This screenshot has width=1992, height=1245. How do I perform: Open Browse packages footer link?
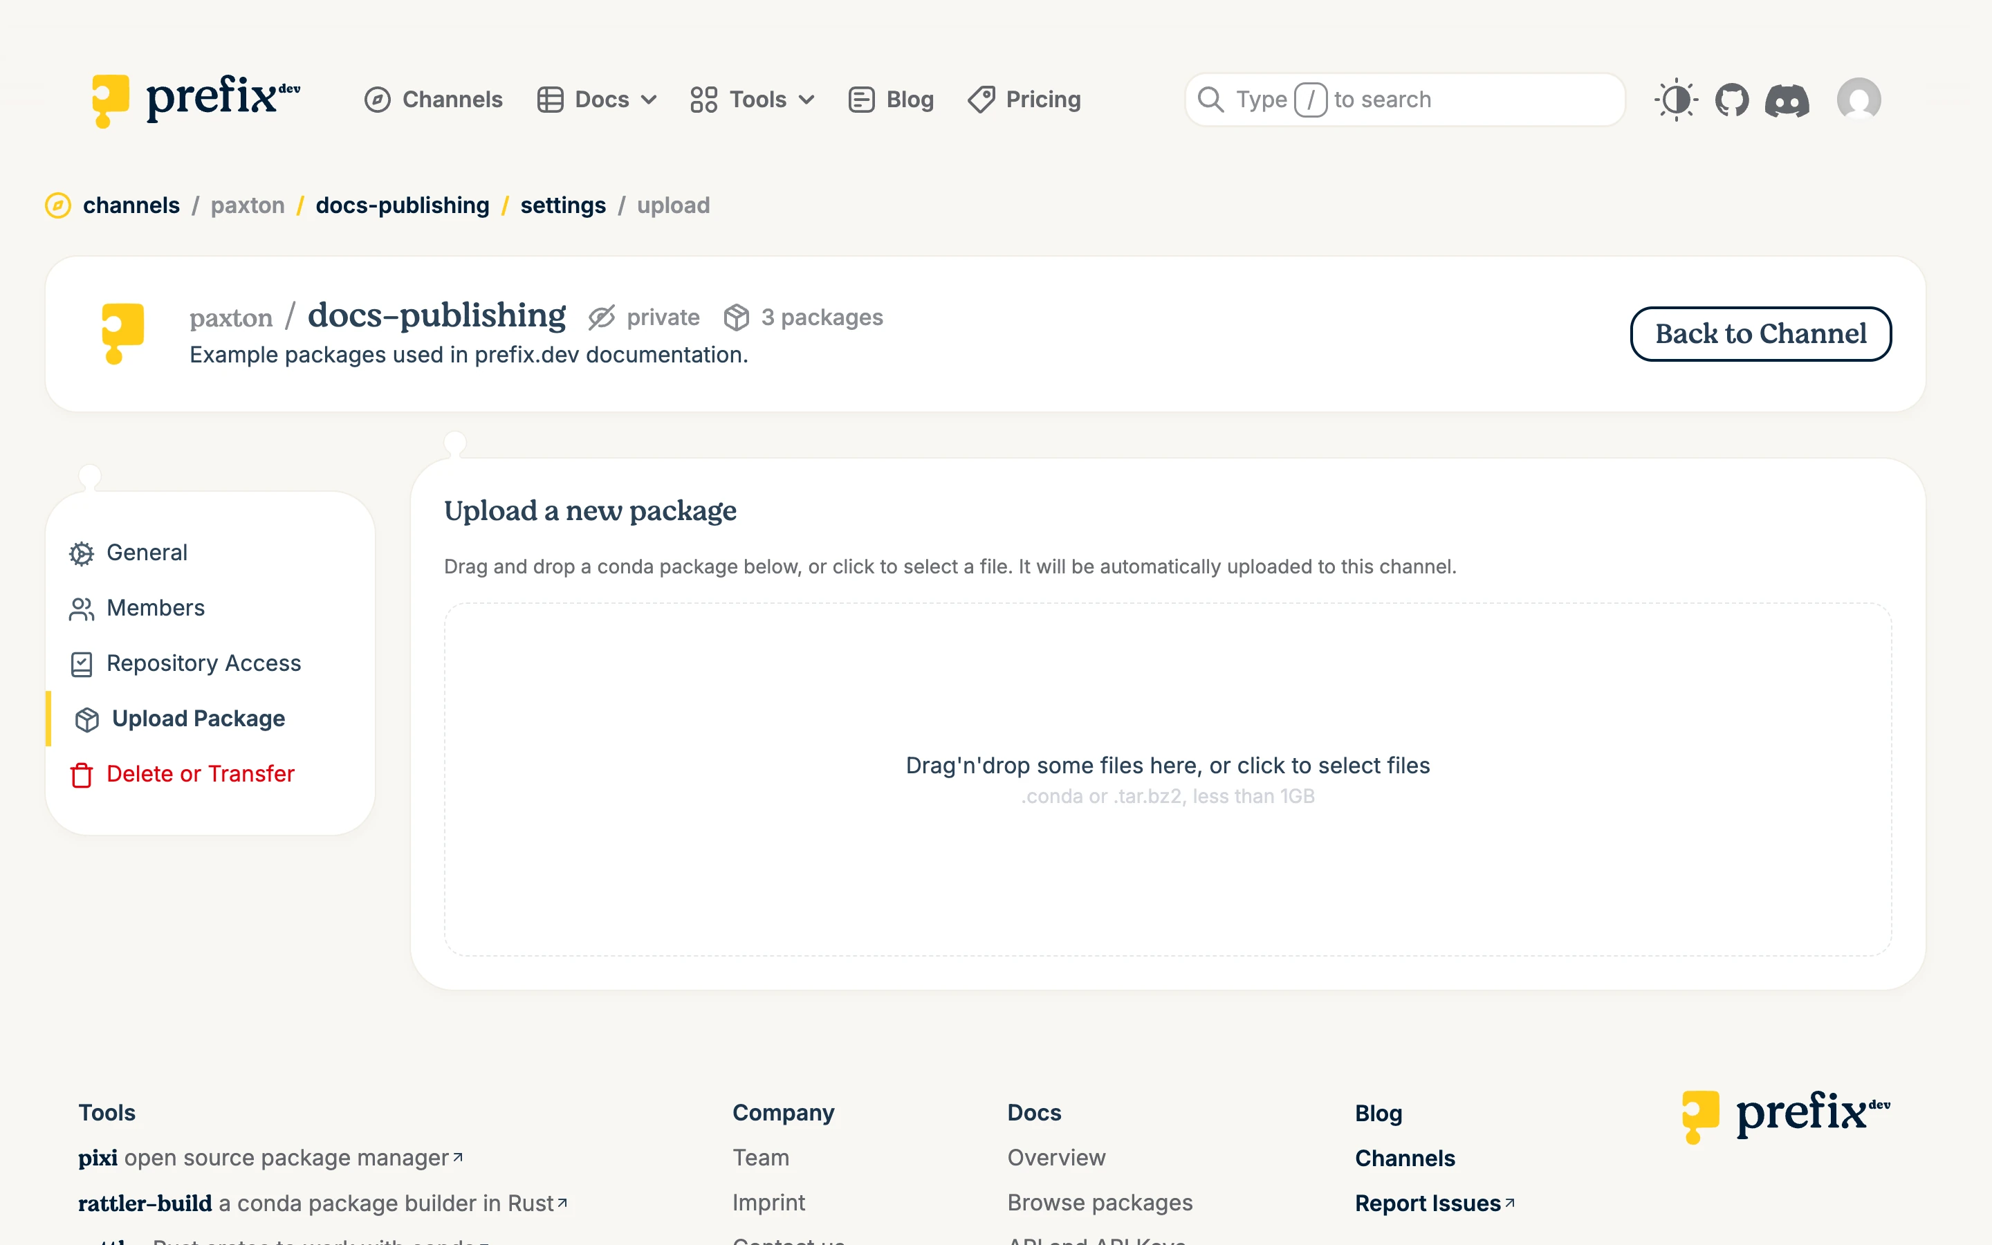tap(1100, 1203)
